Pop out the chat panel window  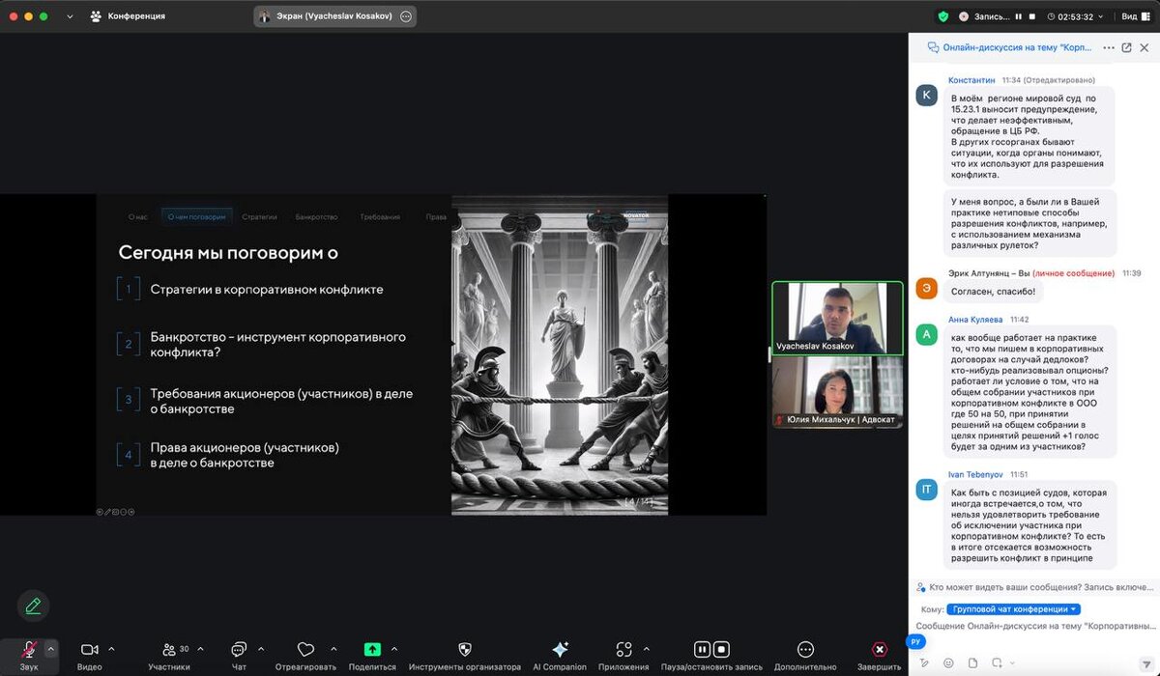(x=1126, y=47)
